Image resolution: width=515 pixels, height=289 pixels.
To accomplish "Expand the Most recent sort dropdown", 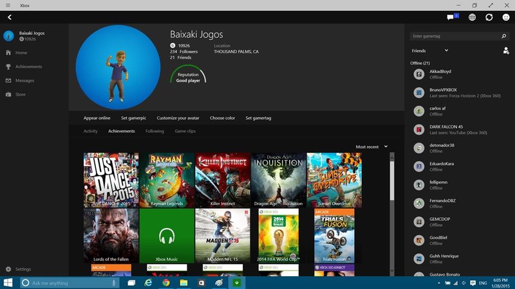I will pyautogui.click(x=371, y=147).
